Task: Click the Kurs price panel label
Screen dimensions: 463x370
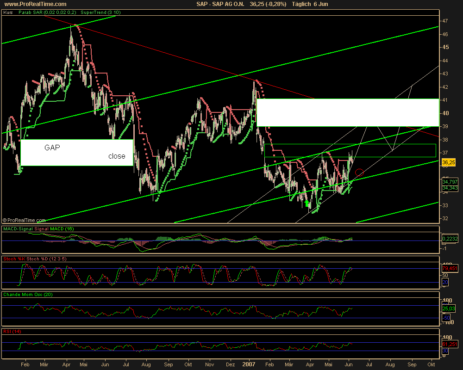Action: 8,12
